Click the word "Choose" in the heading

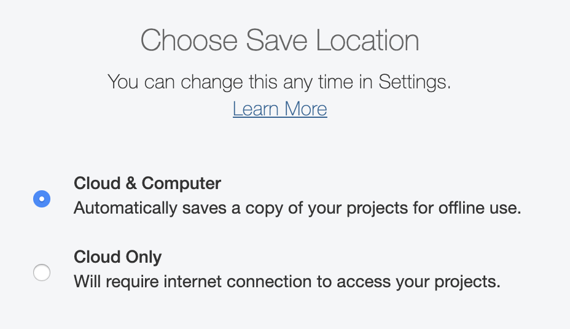pos(189,41)
